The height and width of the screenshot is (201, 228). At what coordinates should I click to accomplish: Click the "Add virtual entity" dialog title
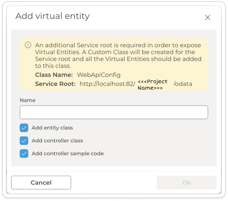coord(53,16)
